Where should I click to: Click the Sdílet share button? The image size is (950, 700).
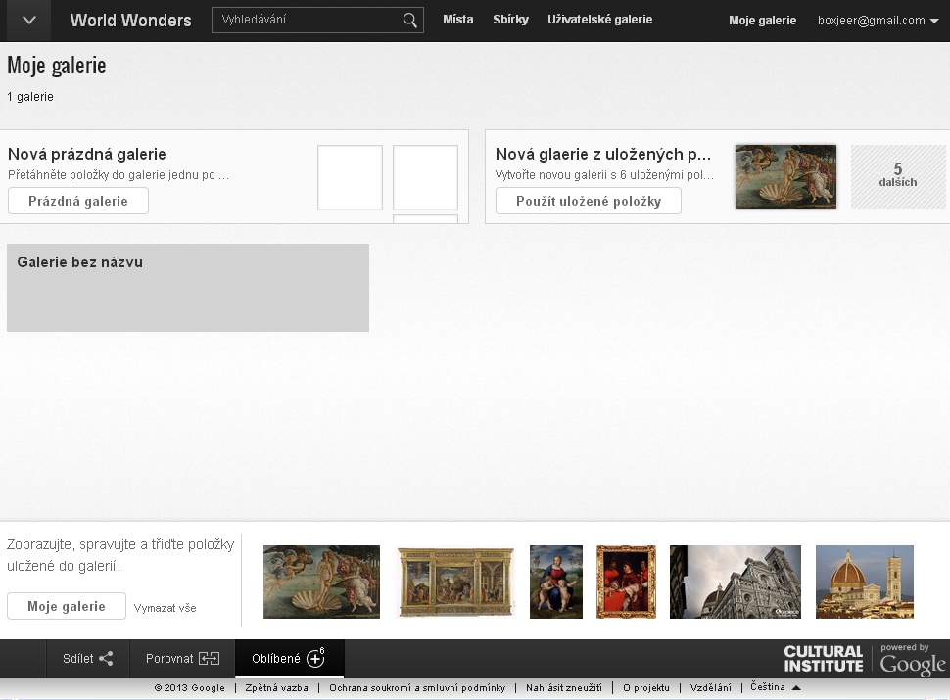(x=88, y=658)
